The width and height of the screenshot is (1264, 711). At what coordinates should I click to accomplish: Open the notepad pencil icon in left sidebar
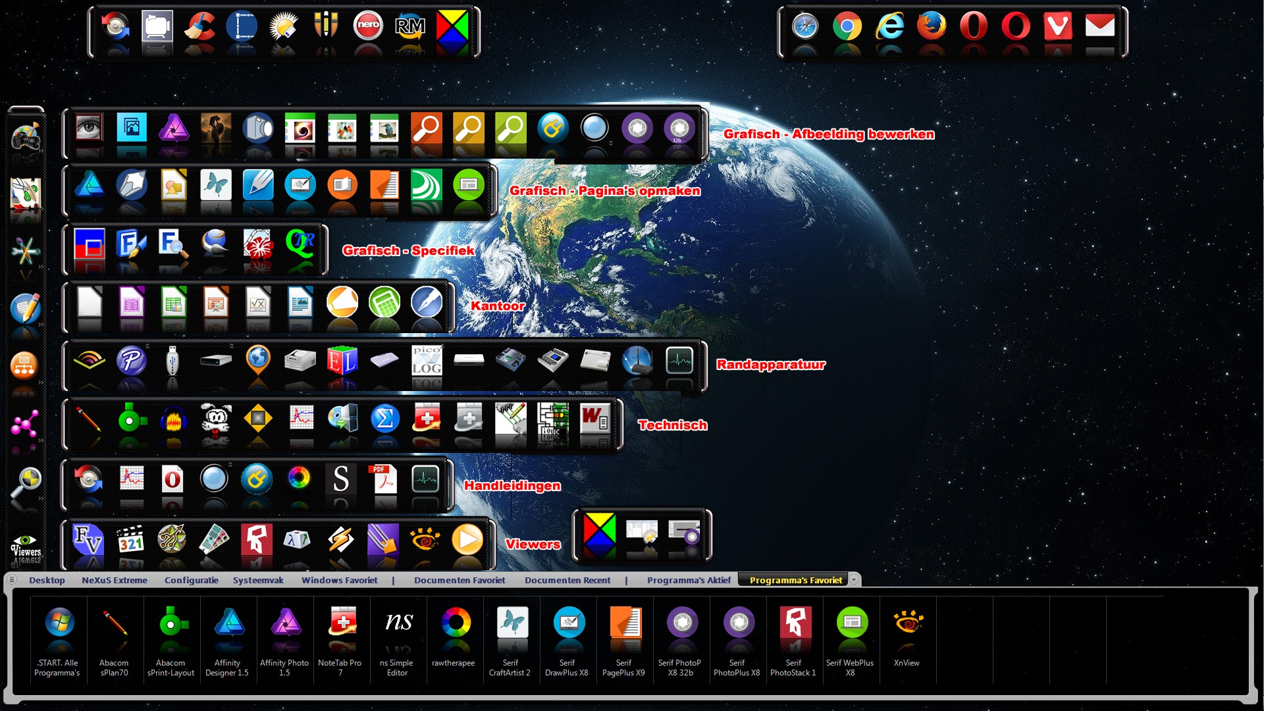tap(26, 308)
